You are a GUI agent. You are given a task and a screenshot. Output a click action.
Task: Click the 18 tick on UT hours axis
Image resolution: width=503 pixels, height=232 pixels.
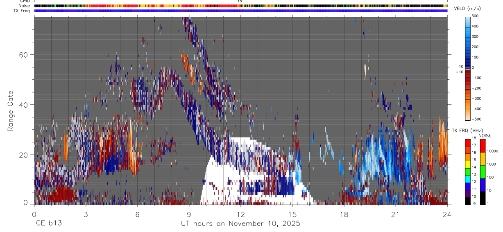tap(344, 214)
